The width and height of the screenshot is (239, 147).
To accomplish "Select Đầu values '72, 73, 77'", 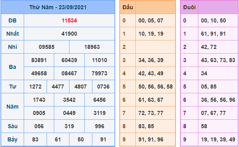I will click(x=151, y=113).
